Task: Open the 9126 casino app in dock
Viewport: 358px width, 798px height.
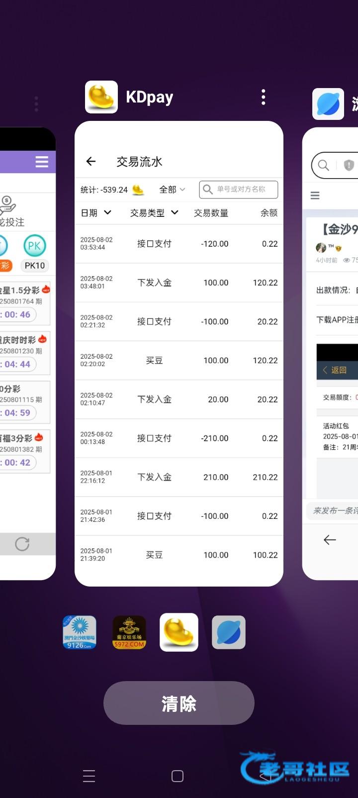Action: coord(80,632)
